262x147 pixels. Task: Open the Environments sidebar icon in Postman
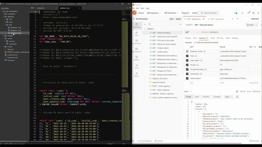136,42
